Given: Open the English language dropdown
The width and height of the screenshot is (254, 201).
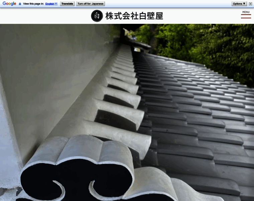Looking at the screenshot, I should (x=51, y=4).
